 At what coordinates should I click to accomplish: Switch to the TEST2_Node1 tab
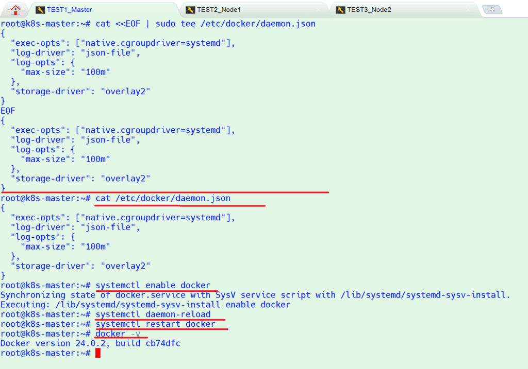pos(219,10)
